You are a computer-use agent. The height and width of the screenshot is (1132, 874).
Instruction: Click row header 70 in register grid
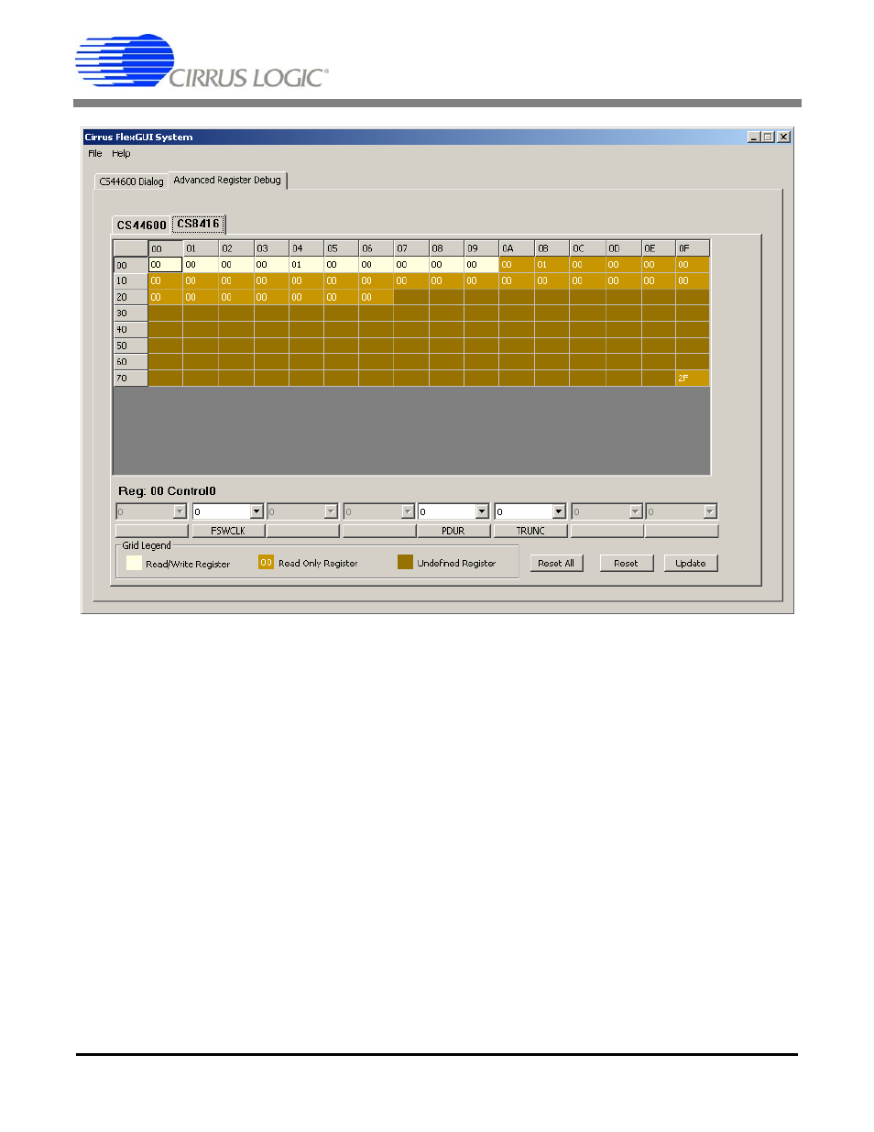[131, 378]
